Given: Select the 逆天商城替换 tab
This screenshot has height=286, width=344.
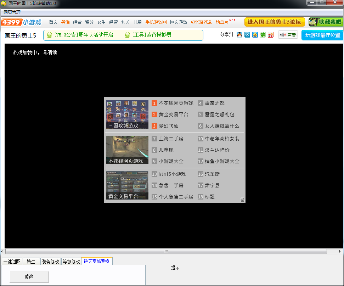Looking at the screenshot, I should (96, 261).
